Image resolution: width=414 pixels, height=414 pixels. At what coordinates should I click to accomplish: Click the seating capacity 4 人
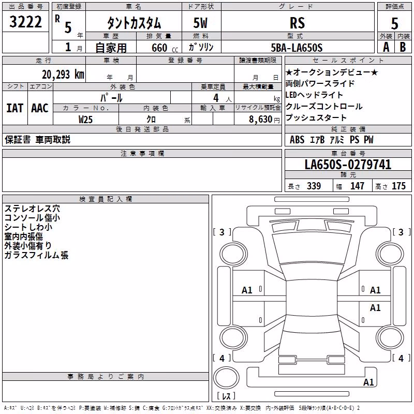(x=223, y=98)
